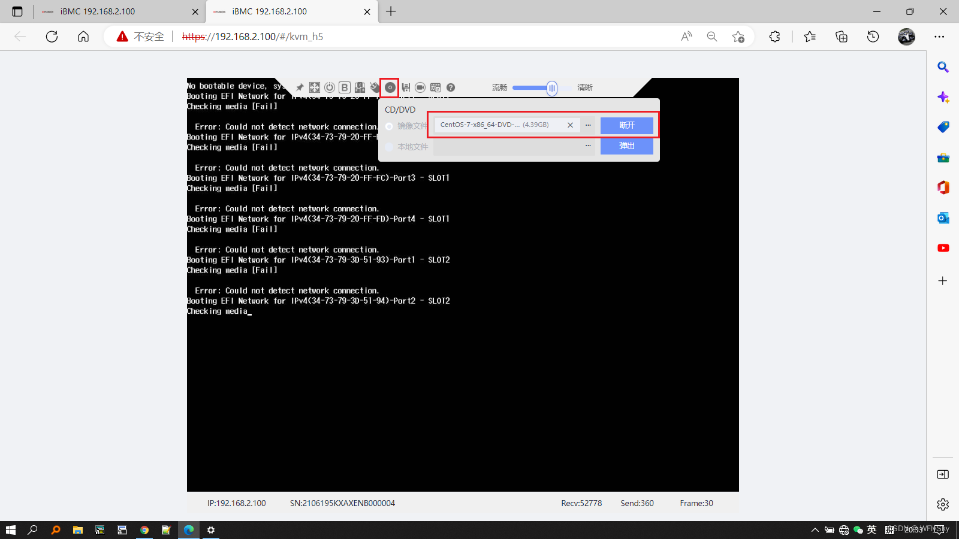Screen dimensions: 959x539
Task: Select the 本地文件 (local file) radio button
Action: [x=390, y=147]
